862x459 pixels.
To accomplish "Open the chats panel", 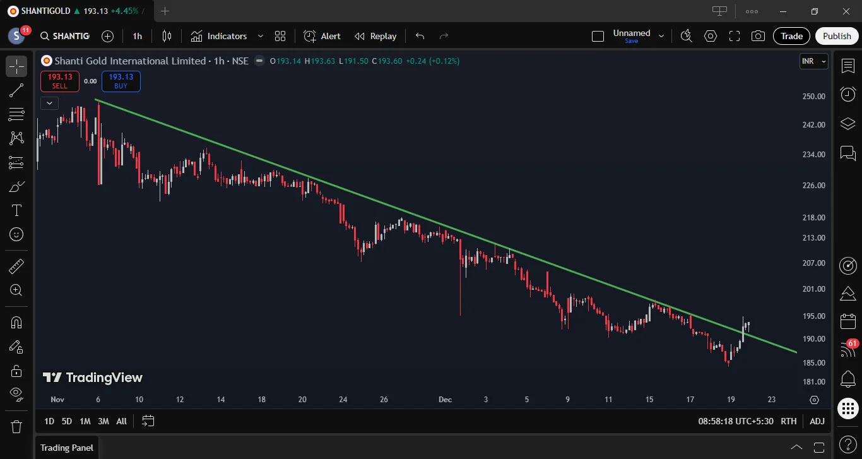I will [848, 152].
